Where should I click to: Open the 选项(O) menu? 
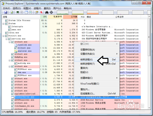click(17, 8)
